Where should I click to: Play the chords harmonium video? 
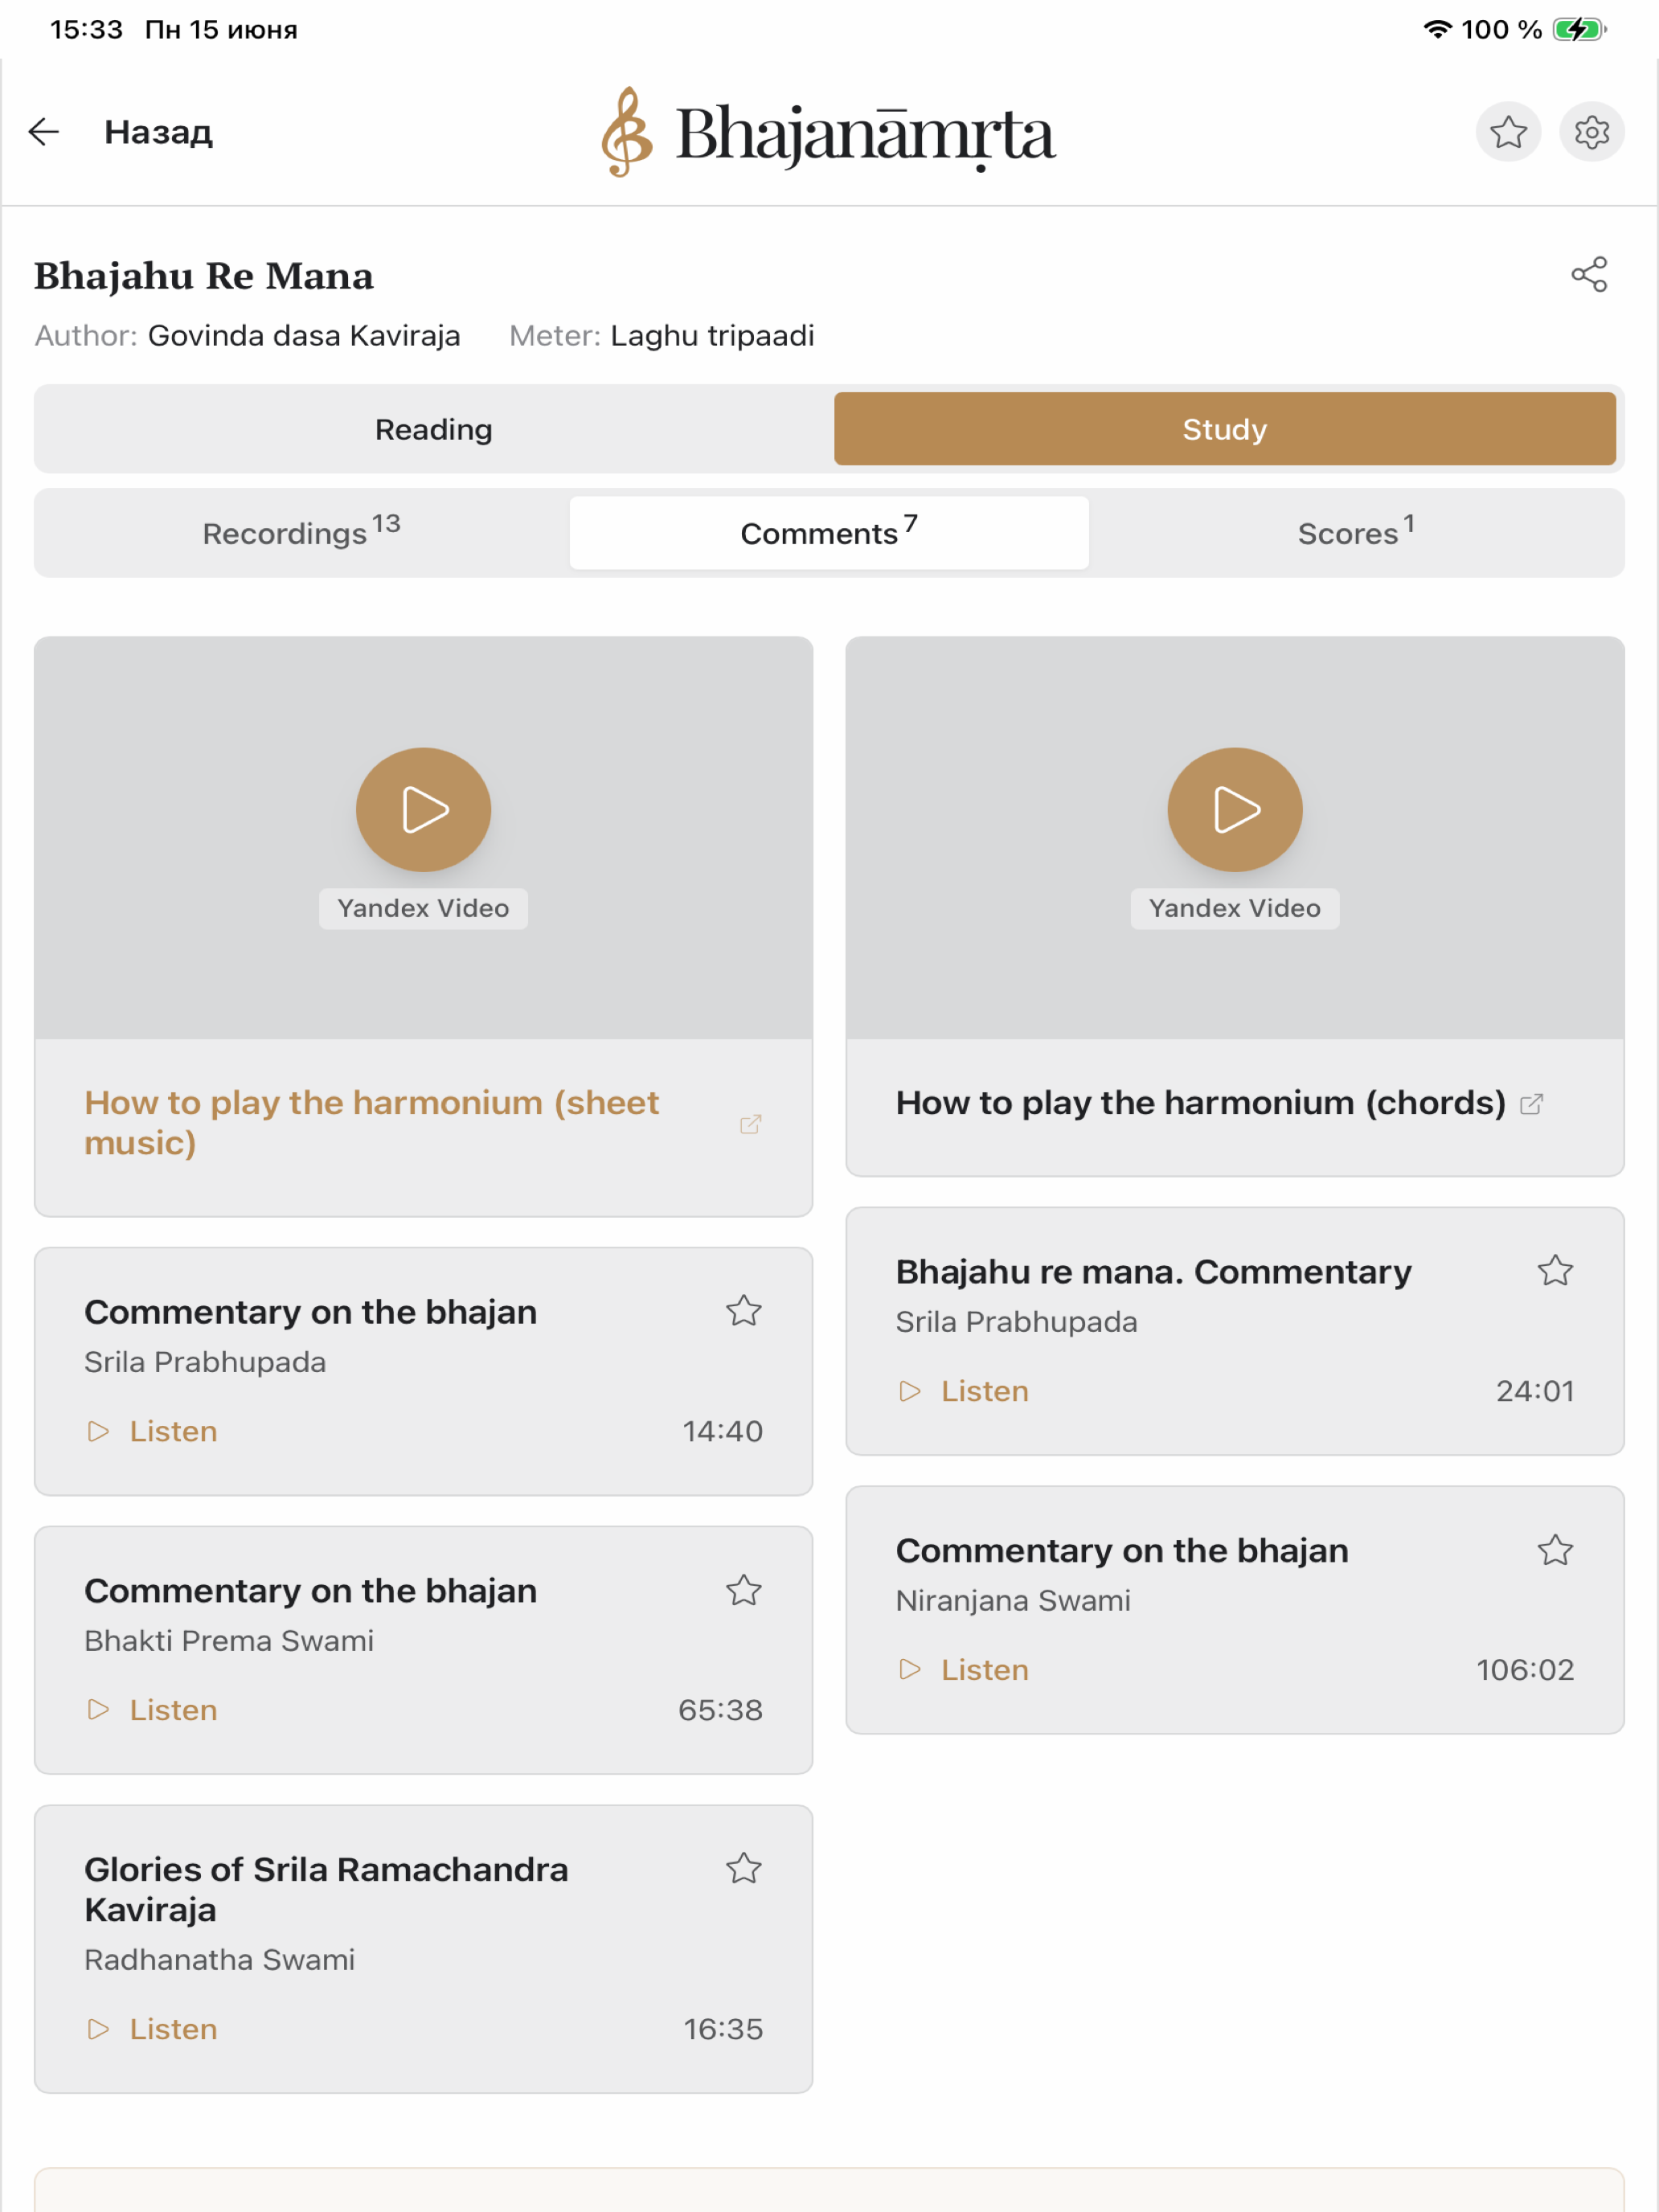click(1234, 809)
